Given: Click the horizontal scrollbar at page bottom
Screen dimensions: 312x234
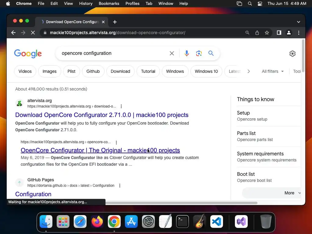Looking at the screenshot, I should (181, 203).
